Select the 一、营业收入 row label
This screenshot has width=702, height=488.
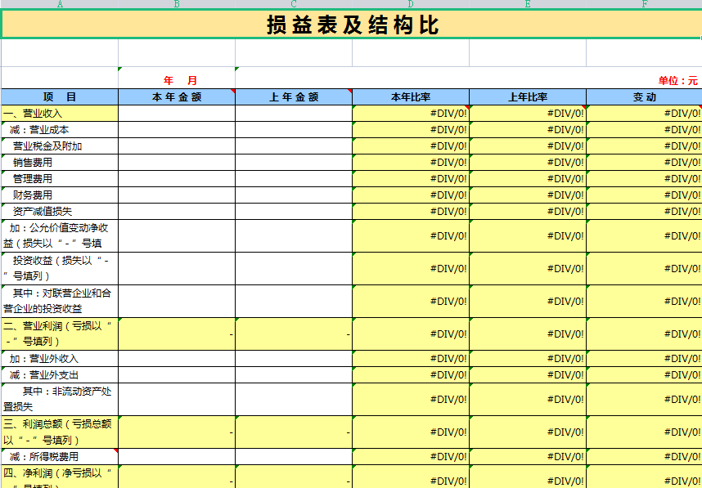(x=49, y=114)
